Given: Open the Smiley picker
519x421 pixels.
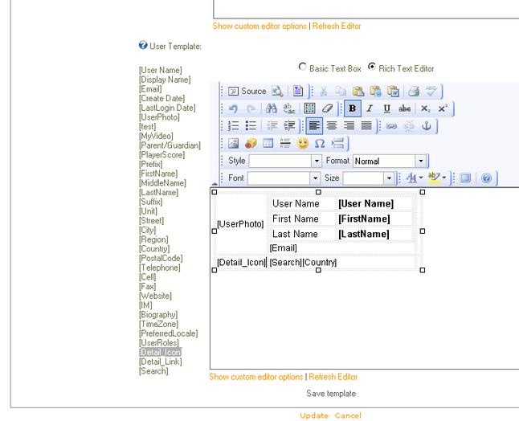Looking at the screenshot, I should (303, 143).
